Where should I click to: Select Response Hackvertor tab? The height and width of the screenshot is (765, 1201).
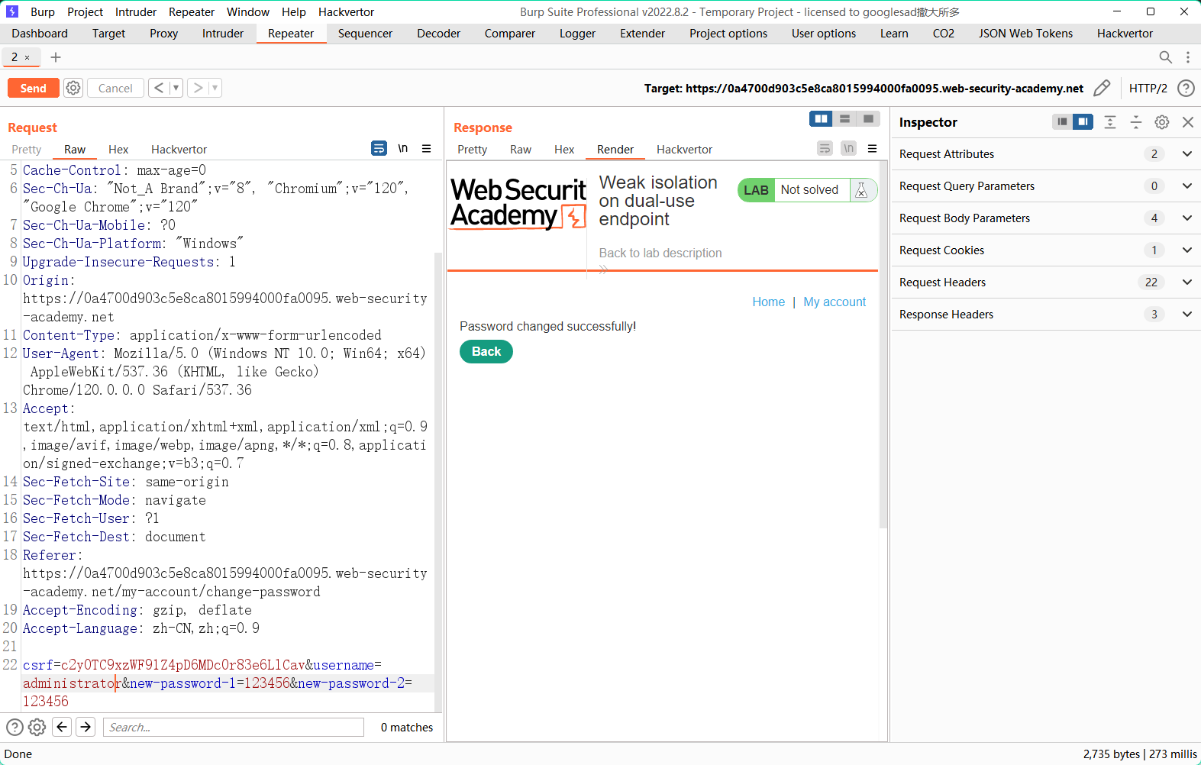(684, 150)
